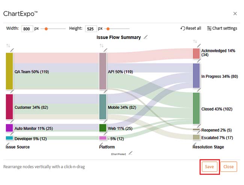The width and height of the screenshot is (244, 185).
Task: Click the edit pencil beside Issue Flow Summary title
Action: [146, 37]
